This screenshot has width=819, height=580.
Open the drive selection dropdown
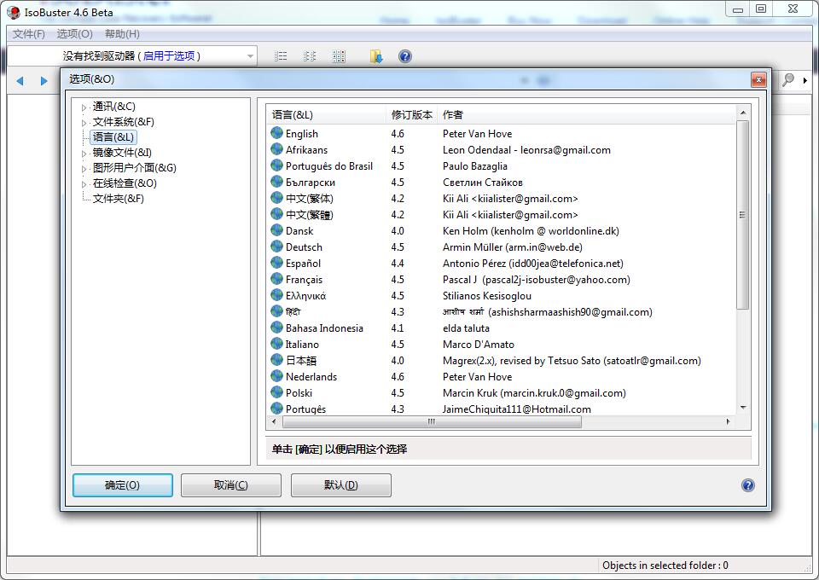tap(250, 56)
